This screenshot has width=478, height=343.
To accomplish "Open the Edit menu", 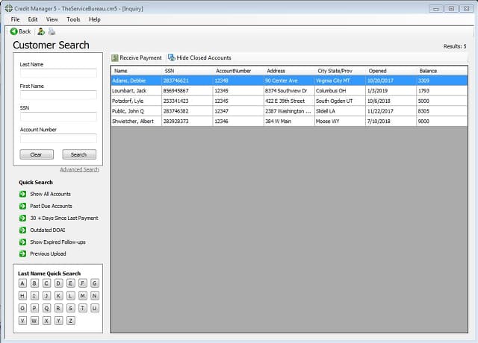I will point(33,19).
